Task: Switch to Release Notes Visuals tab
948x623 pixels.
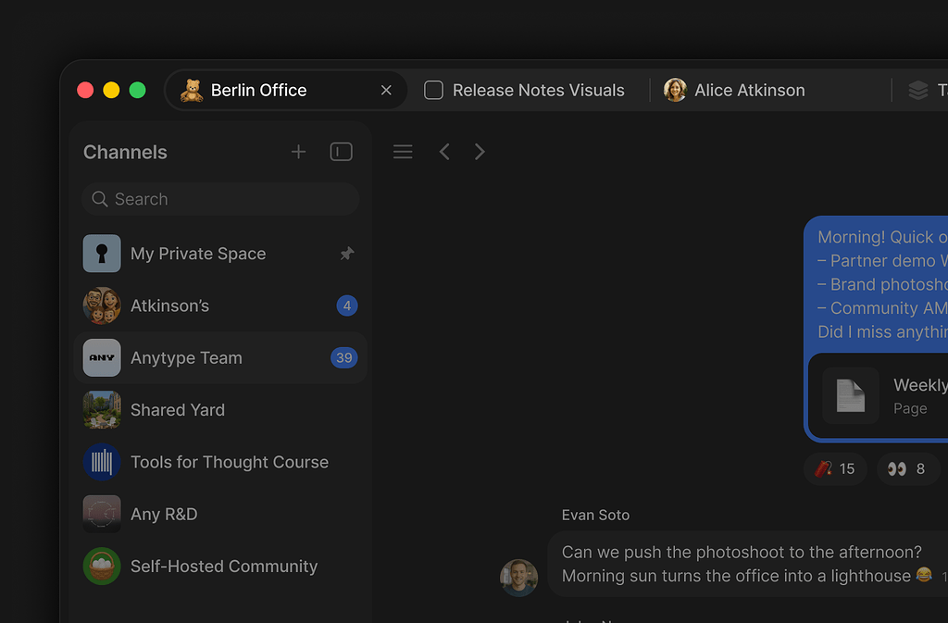Action: click(x=525, y=91)
